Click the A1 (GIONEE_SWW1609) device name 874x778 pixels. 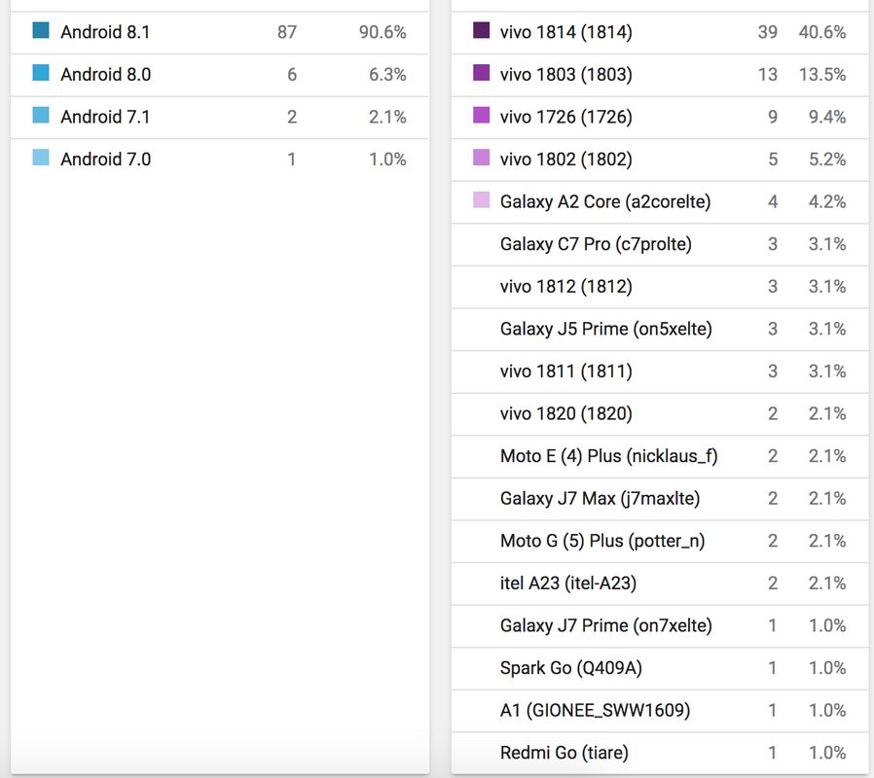pos(595,711)
